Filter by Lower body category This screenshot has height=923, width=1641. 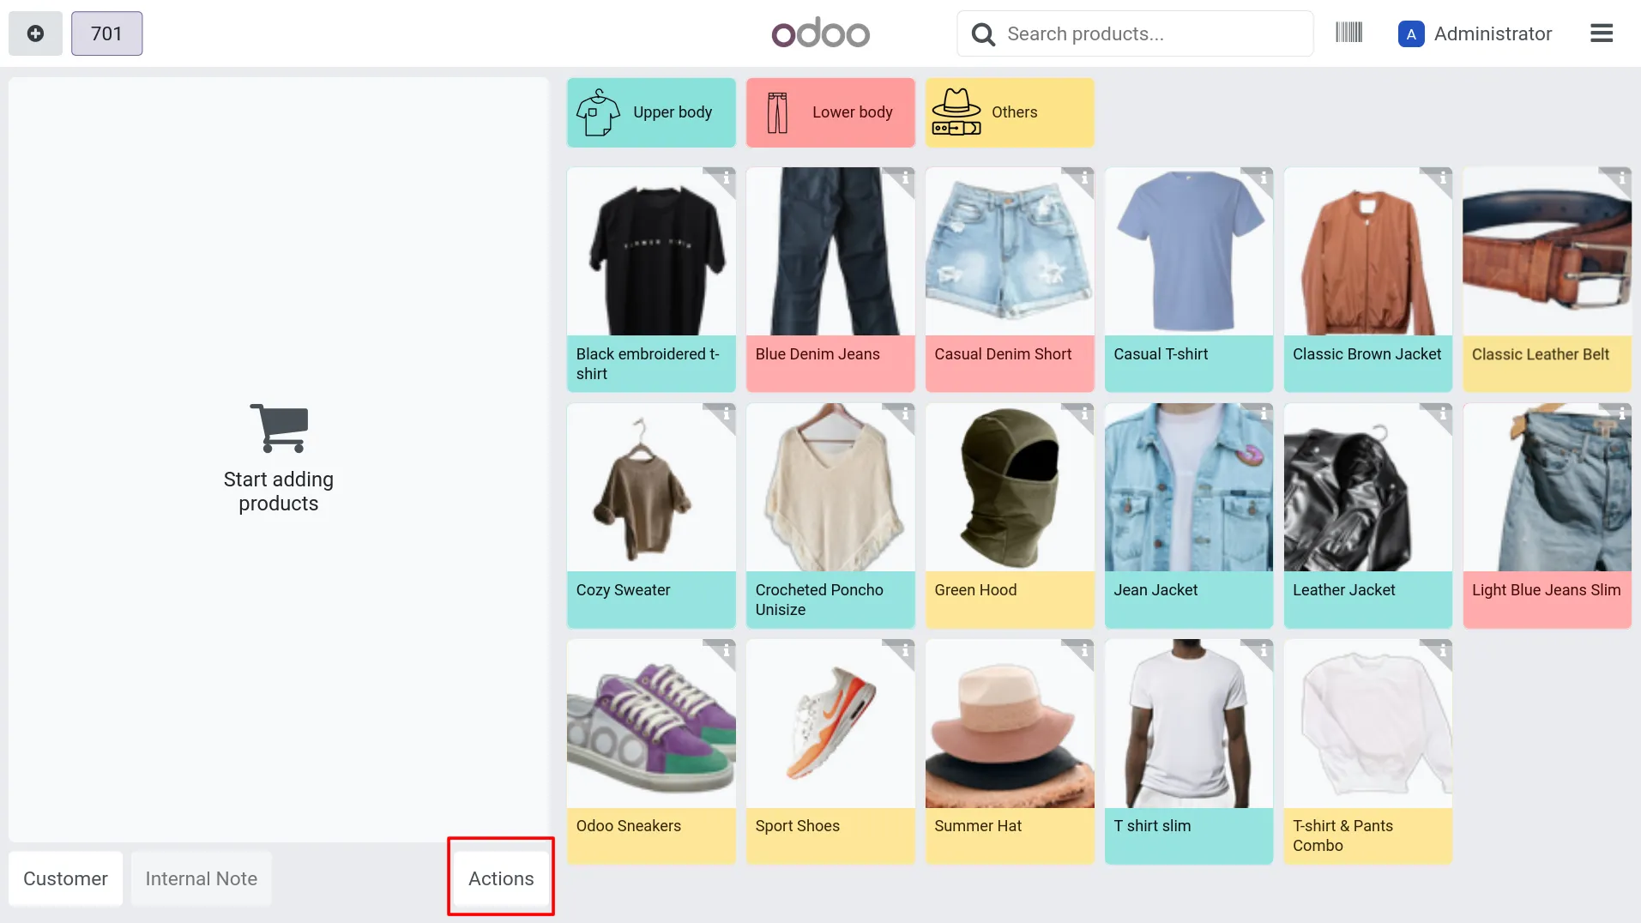click(x=830, y=112)
